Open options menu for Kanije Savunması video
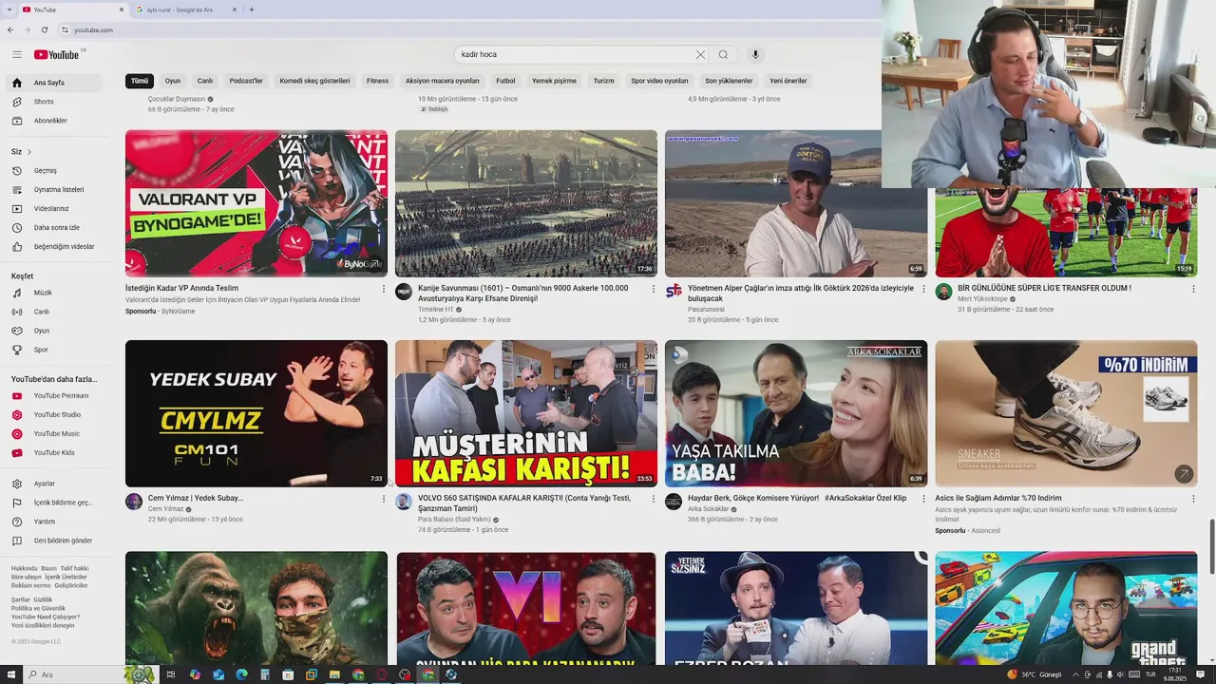Screen dimensions: 1216x684 [654, 289]
